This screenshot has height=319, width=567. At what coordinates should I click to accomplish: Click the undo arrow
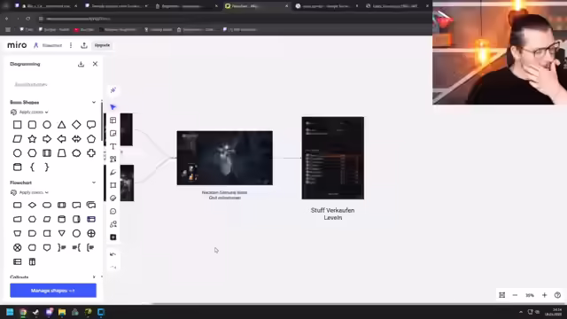coord(113,254)
